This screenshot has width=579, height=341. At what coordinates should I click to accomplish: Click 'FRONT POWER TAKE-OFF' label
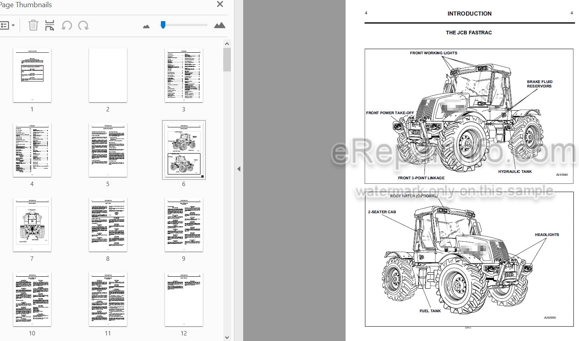click(x=390, y=113)
